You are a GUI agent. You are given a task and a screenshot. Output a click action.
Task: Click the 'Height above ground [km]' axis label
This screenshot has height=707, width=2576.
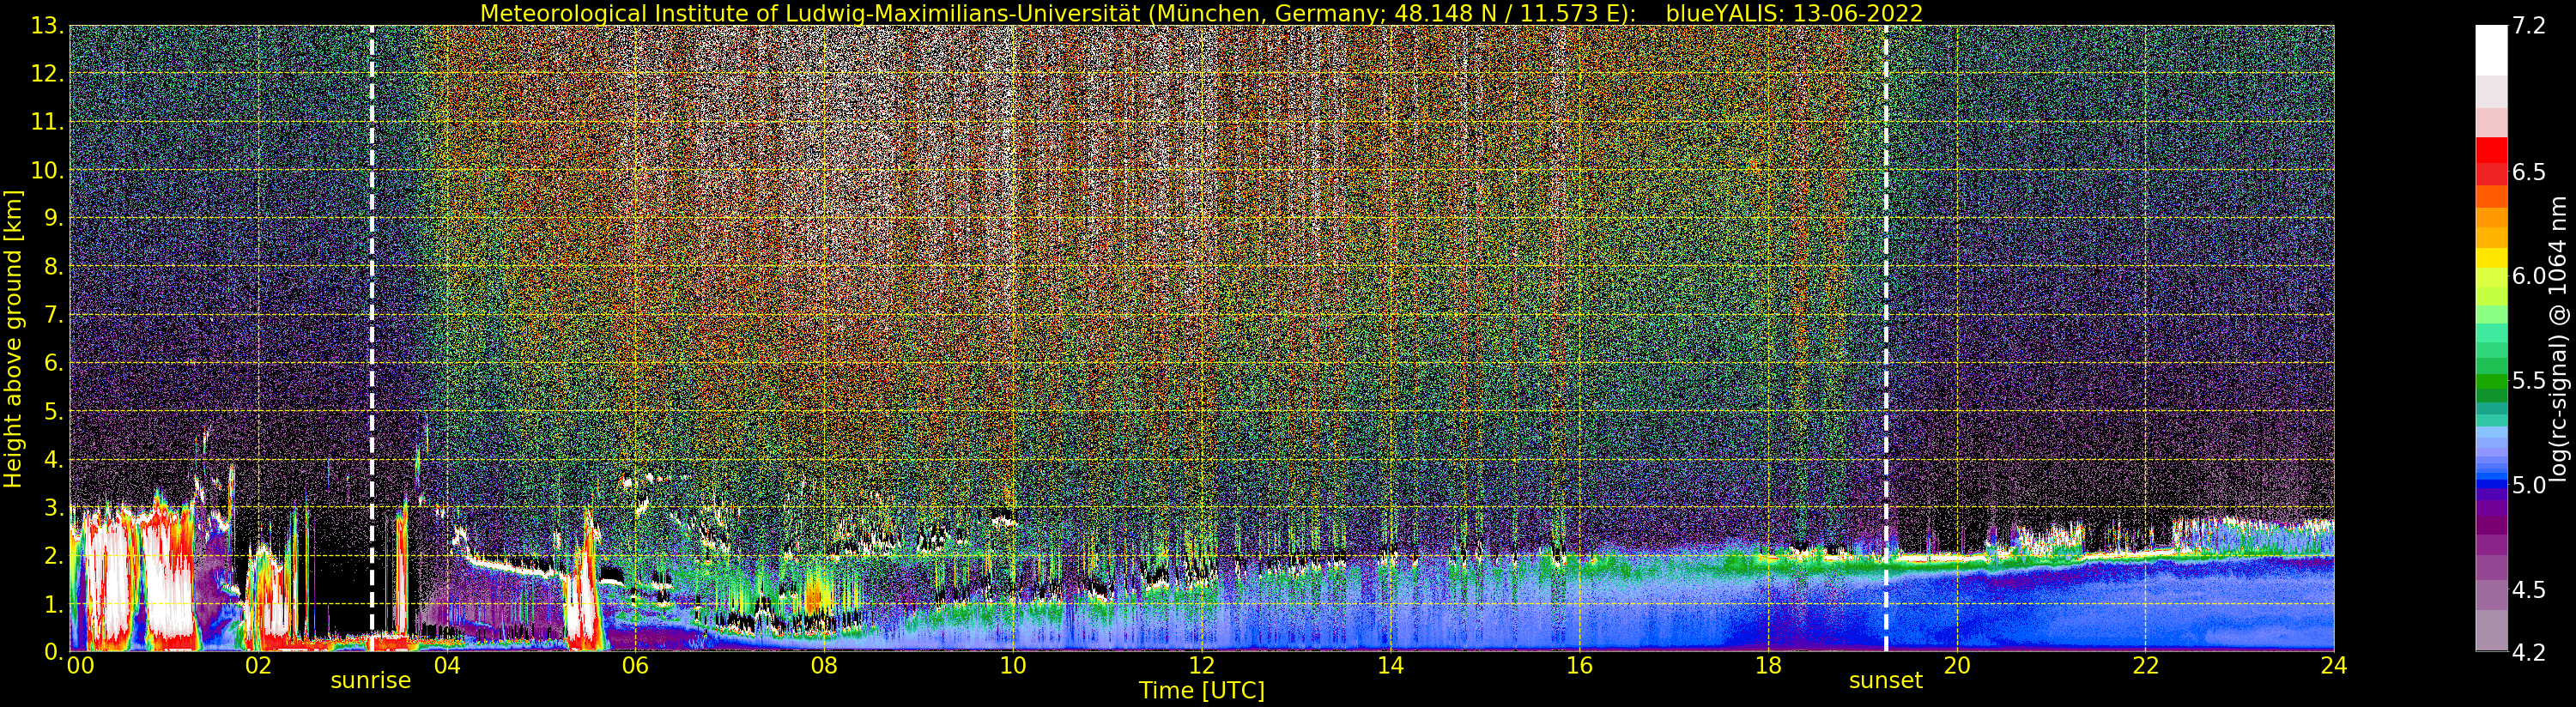(x=13, y=338)
